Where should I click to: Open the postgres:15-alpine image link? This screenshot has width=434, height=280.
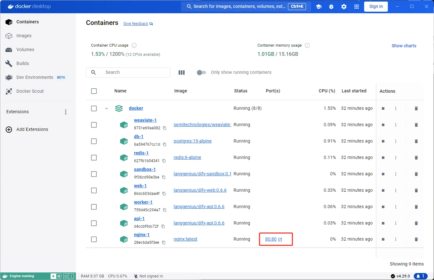(193, 141)
